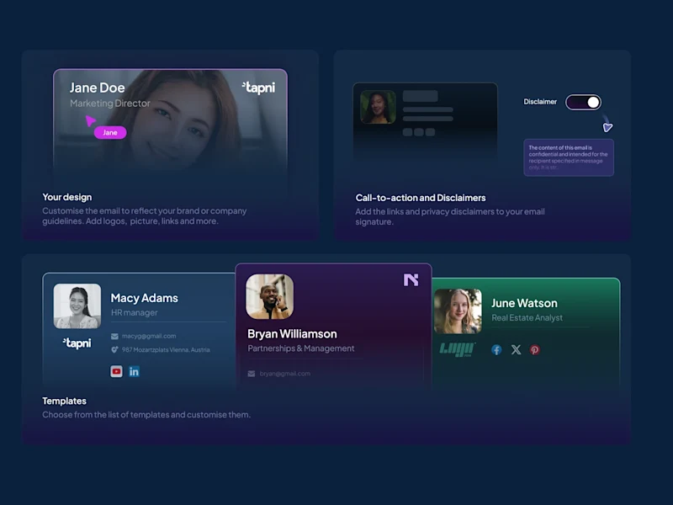Click the June Watson name

(524, 303)
